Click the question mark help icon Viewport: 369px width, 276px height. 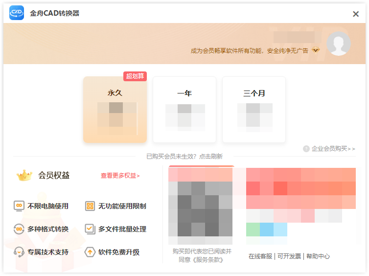tap(306, 149)
